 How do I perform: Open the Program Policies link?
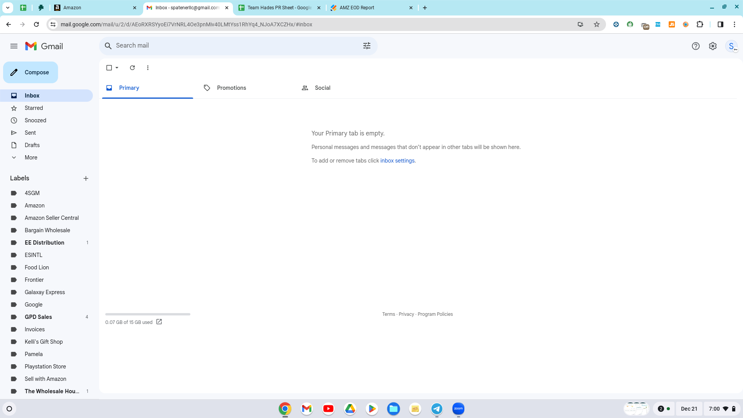coord(435,314)
